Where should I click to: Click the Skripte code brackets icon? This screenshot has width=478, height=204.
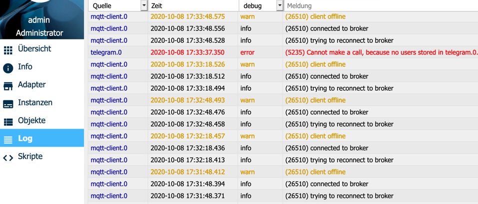pyautogui.click(x=8, y=157)
